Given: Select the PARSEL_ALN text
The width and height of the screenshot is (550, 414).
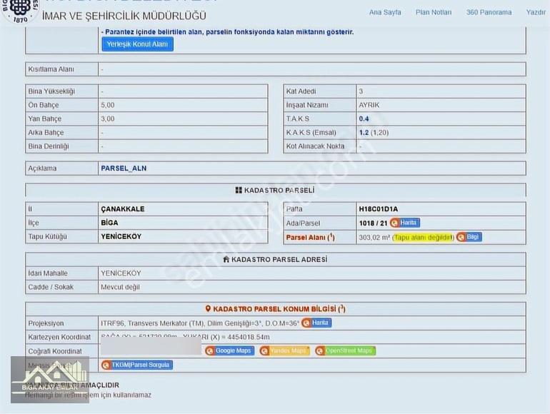Looking at the screenshot, I should point(124,168).
